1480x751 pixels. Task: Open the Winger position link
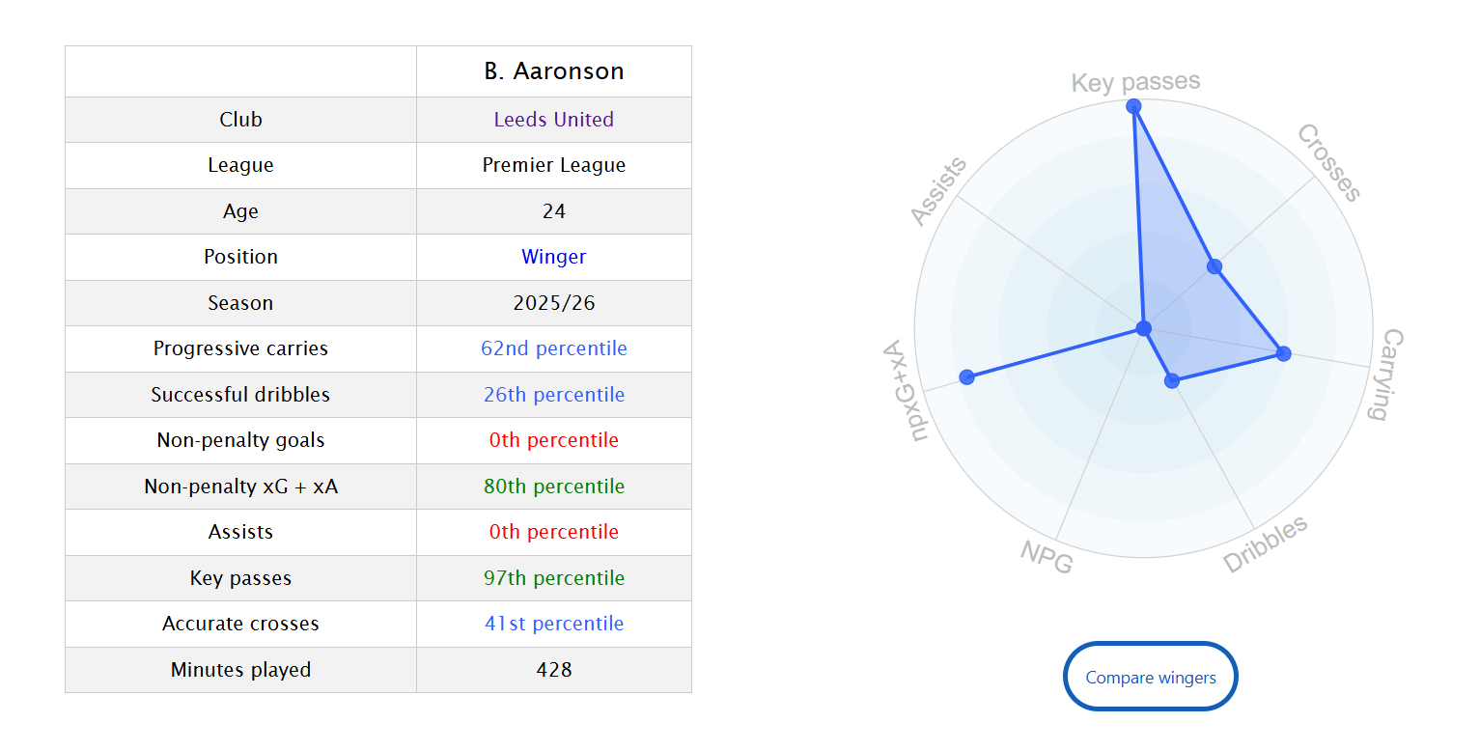point(553,257)
